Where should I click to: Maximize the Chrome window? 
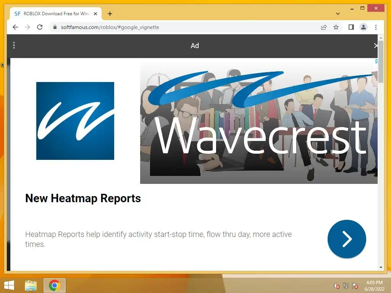click(x=362, y=8)
